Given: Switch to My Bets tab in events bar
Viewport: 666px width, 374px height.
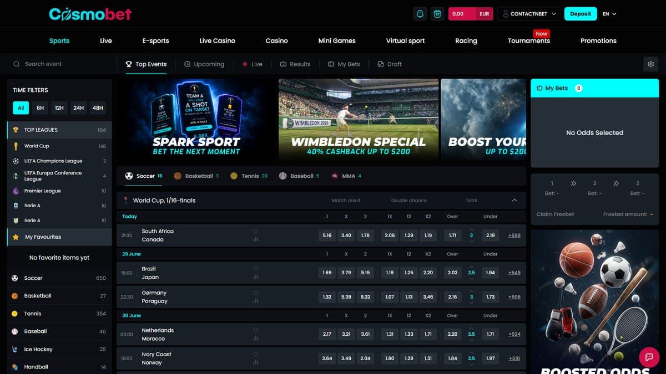Looking at the screenshot, I should coord(344,64).
